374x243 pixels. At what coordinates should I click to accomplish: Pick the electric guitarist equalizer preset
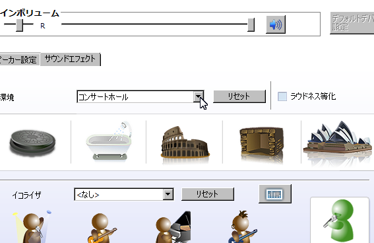click(x=242, y=226)
